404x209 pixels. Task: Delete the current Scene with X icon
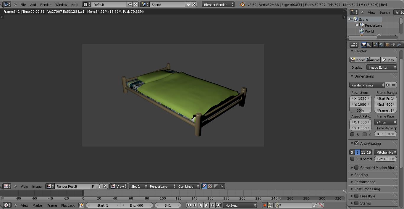194,4
